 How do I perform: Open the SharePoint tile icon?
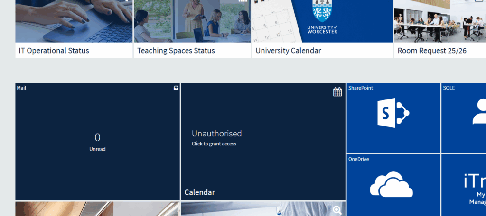click(393, 114)
